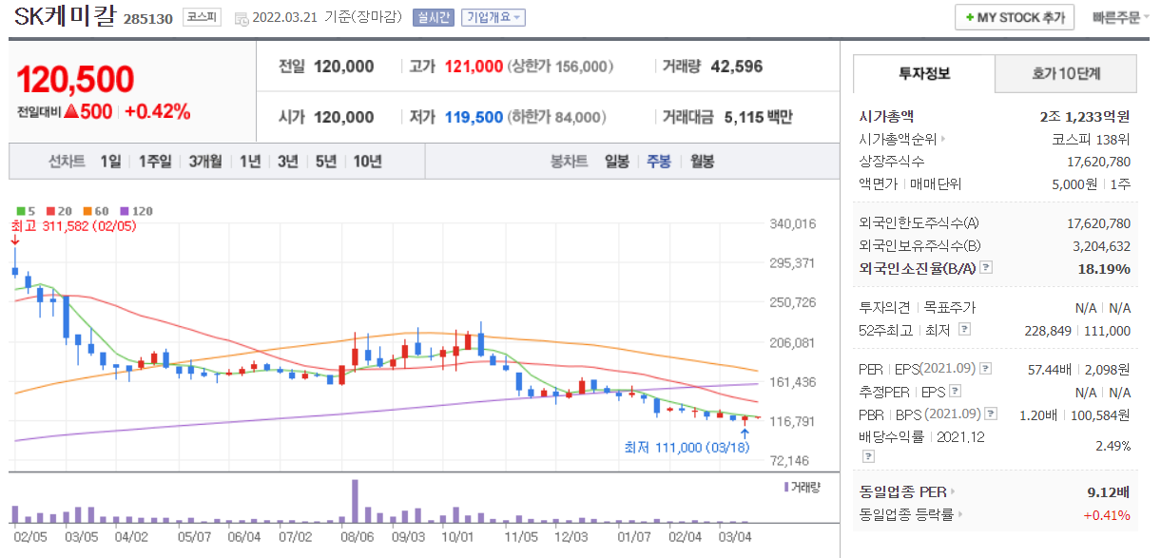
Task: Click 외국인보유주식수(B) value 3,204,632
Action: point(1103,245)
